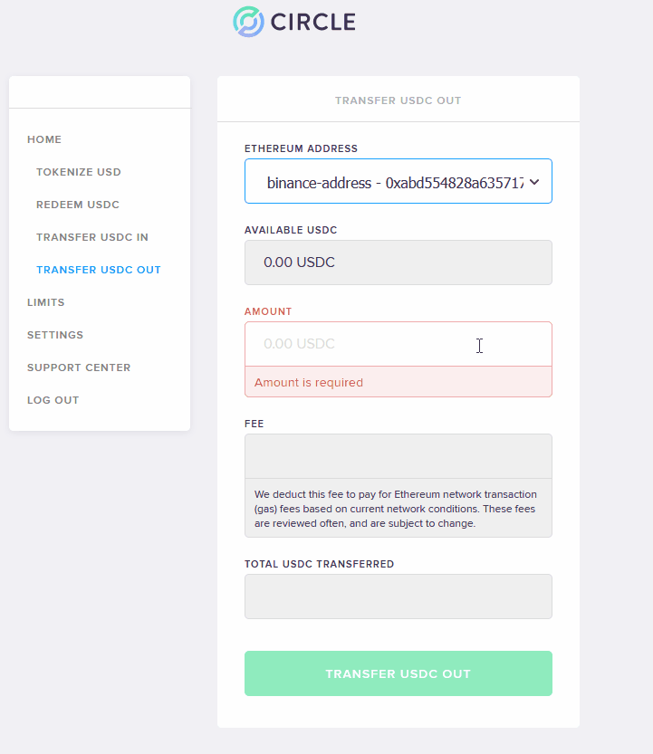This screenshot has height=754, width=653.
Task: Click the Fee display field
Action: (398, 456)
